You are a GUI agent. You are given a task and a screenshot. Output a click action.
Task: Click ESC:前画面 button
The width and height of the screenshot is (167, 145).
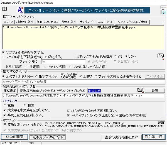14,137
